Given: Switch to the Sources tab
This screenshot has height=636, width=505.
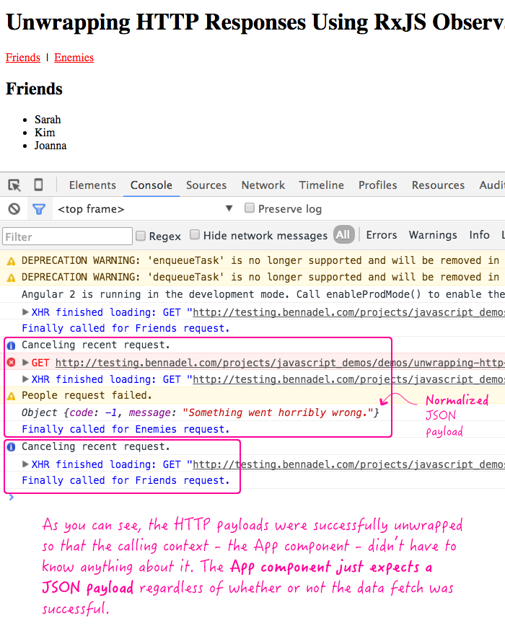Looking at the screenshot, I should [x=206, y=185].
